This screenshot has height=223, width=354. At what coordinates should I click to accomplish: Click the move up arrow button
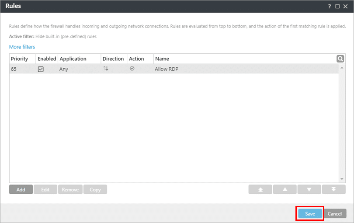click(x=285, y=190)
